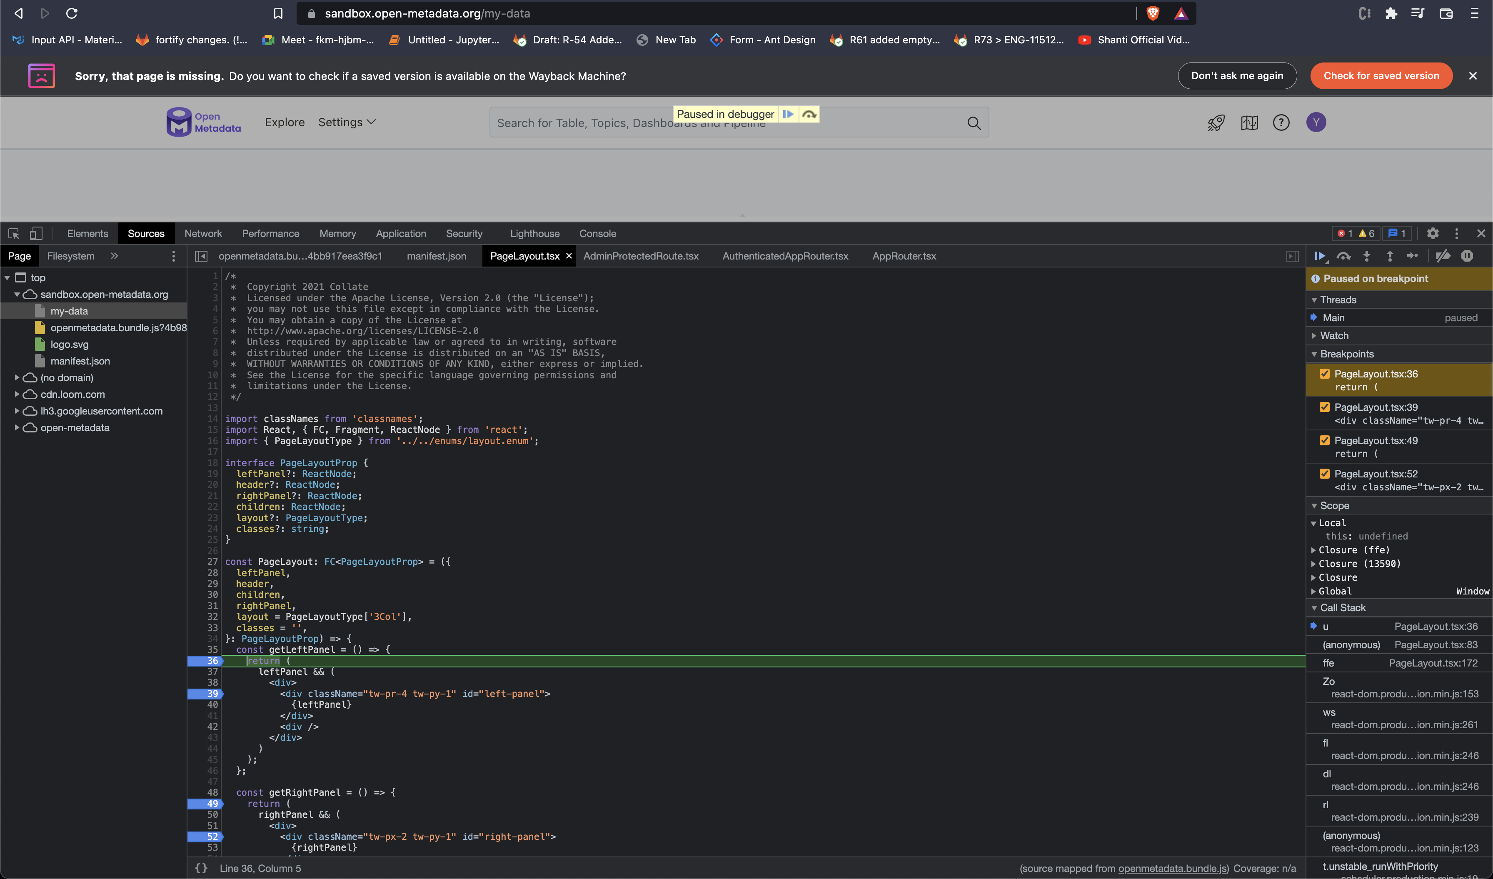Click Step out of current function icon

click(1390, 256)
